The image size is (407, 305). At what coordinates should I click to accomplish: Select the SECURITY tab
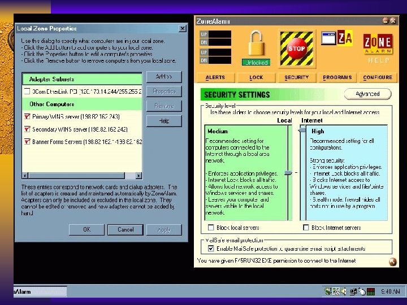296,77
